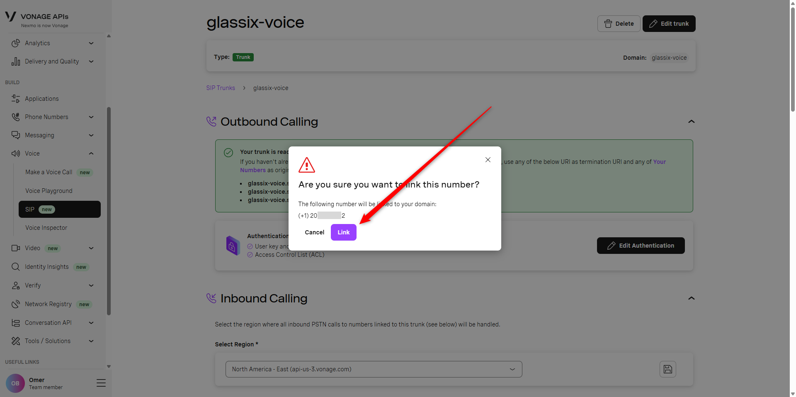Expand the Video menu chevron
Viewport: 796px width, 397px height.
[91, 248]
